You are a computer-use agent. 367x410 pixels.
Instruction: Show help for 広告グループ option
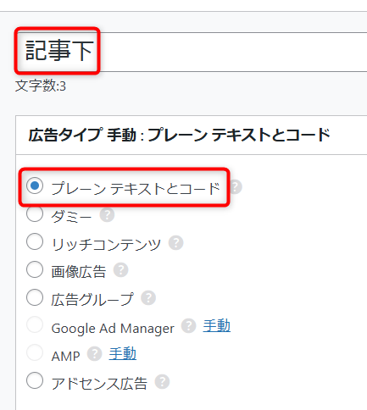148,297
